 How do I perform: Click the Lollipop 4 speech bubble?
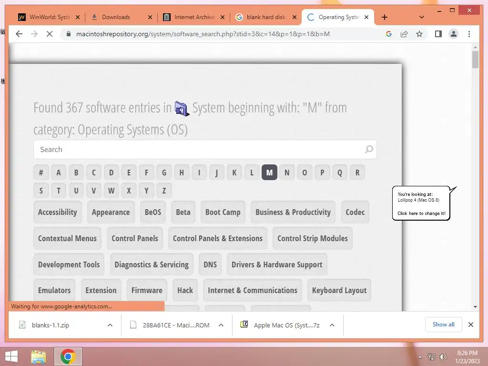point(421,203)
